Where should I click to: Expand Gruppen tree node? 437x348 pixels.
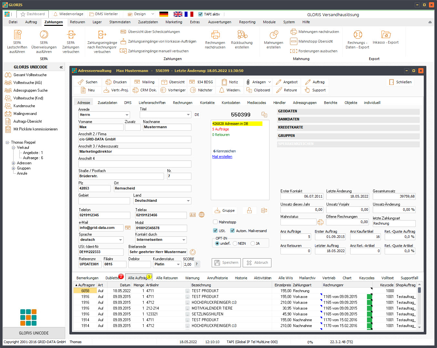coord(14,168)
